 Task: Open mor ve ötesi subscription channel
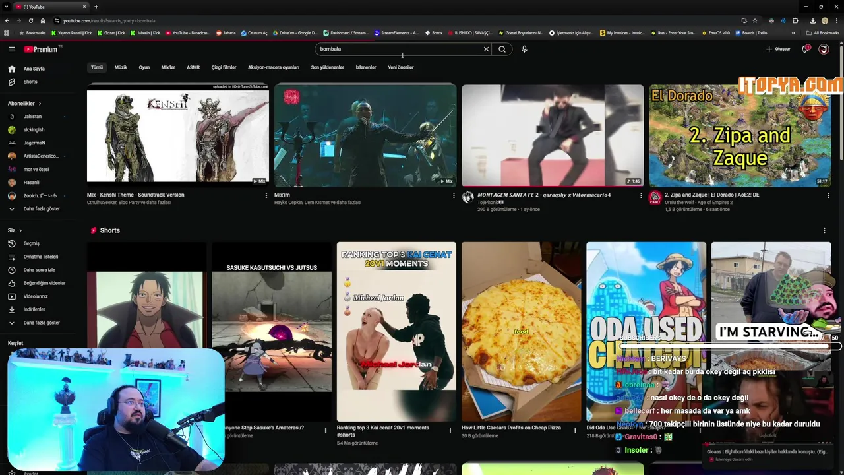[x=36, y=170]
